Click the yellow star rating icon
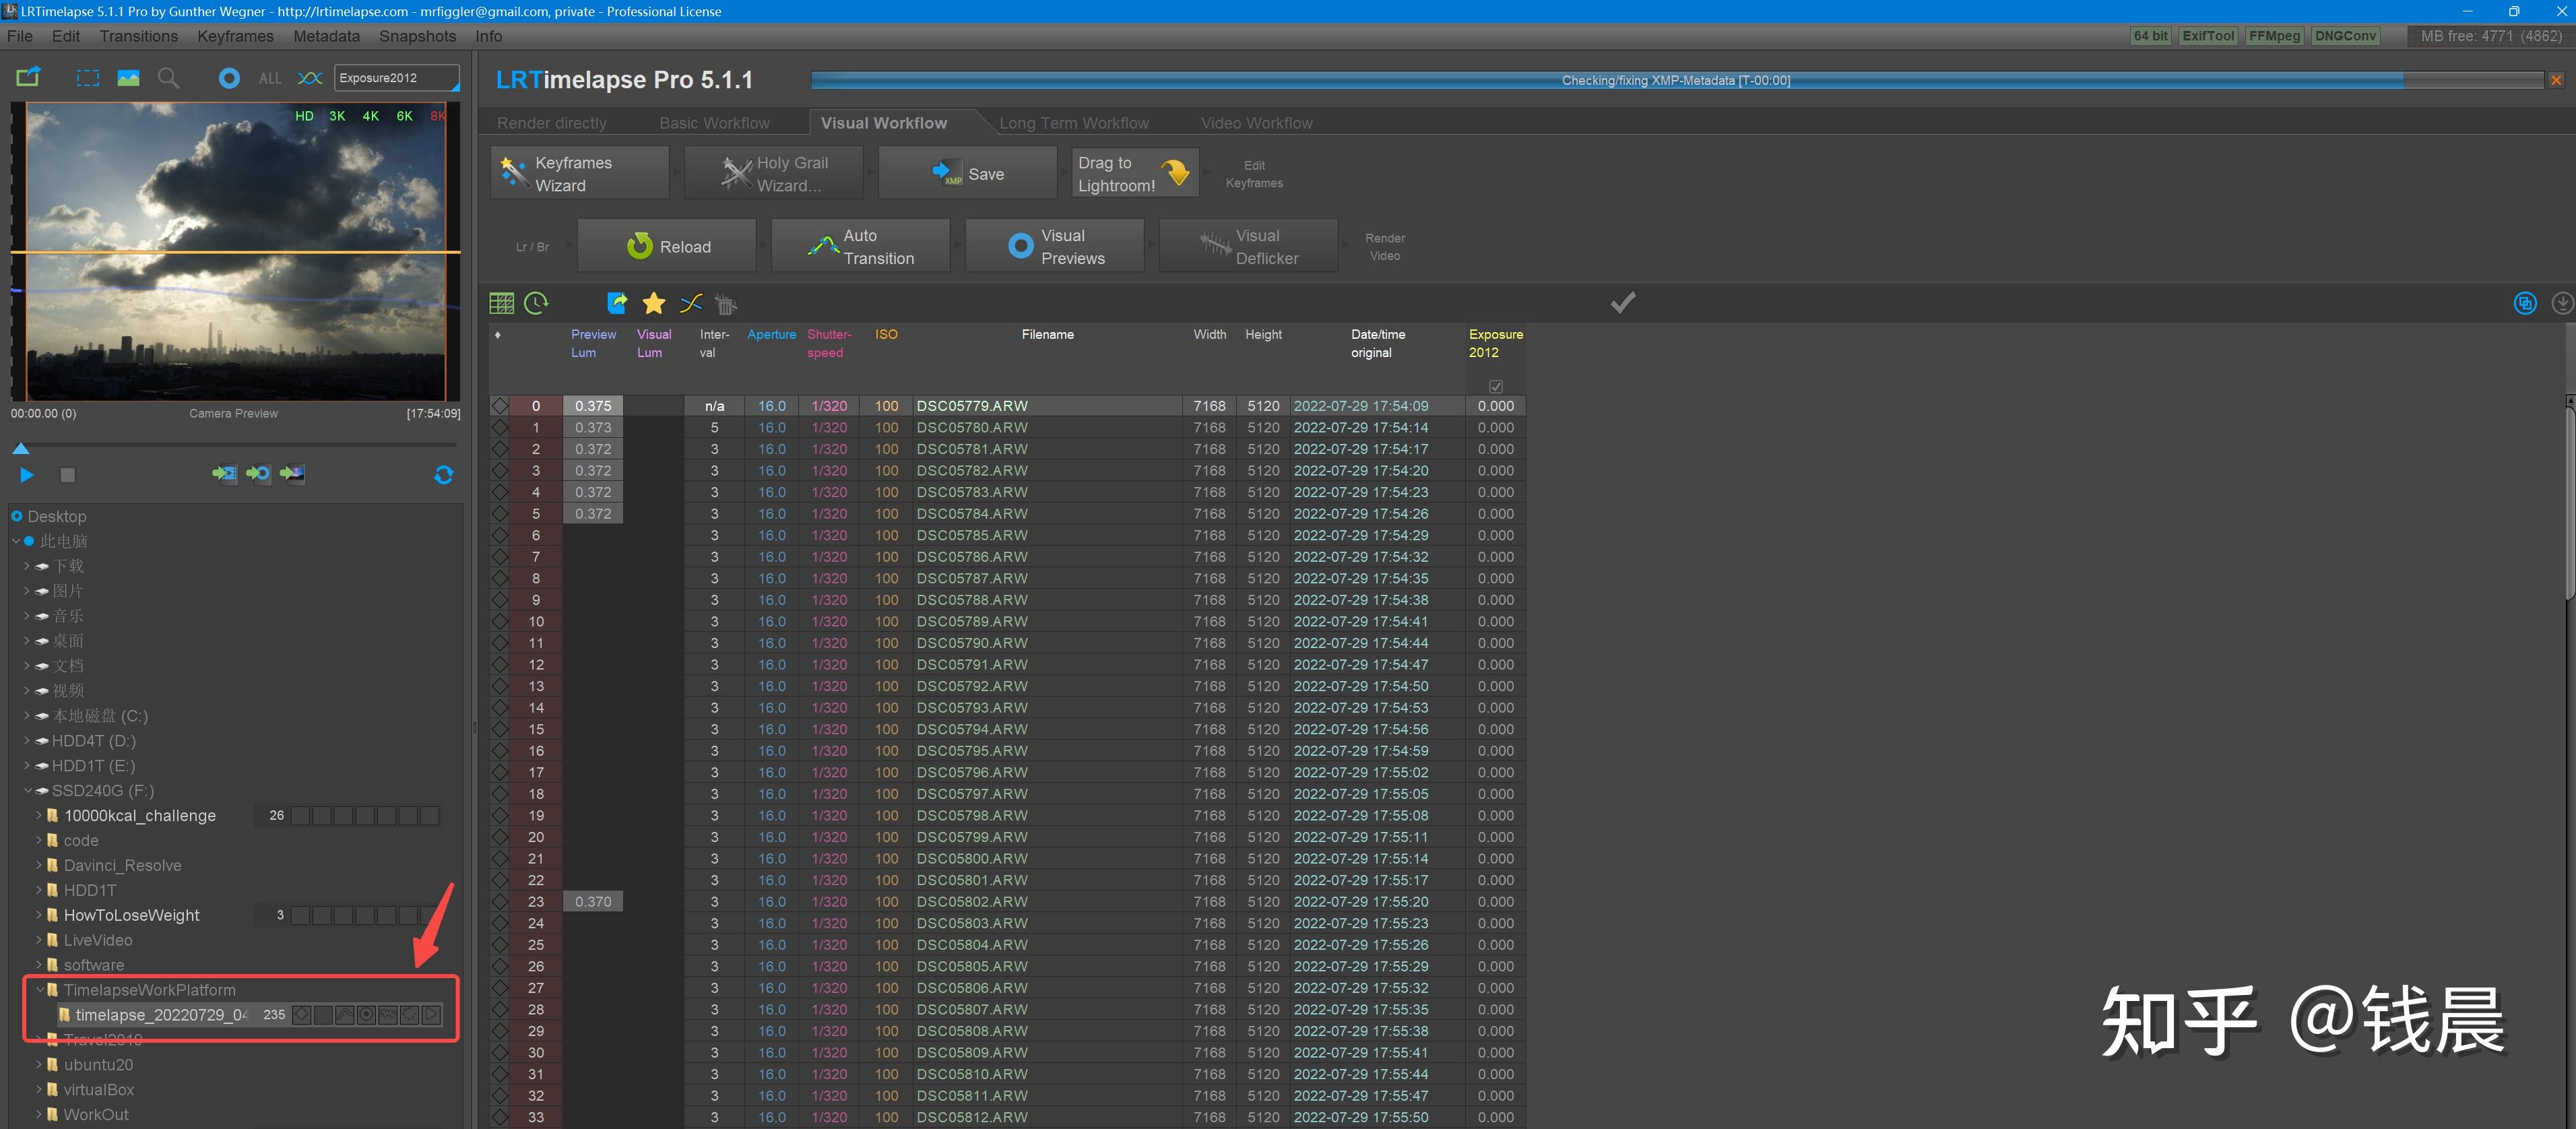This screenshot has width=2576, height=1129. pyautogui.click(x=653, y=303)
